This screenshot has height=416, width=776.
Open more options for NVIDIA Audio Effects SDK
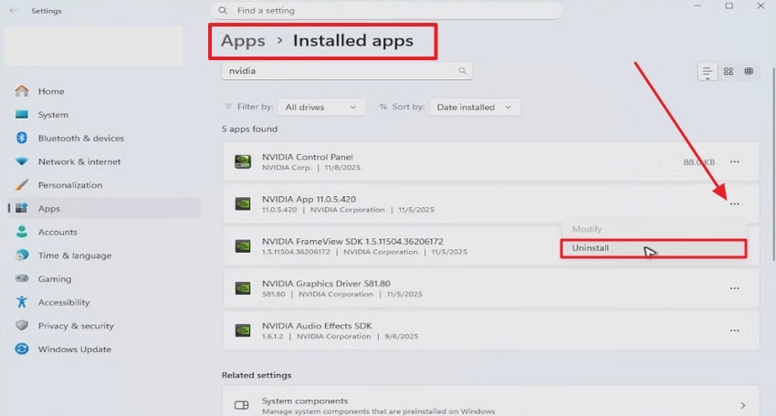[734, 330]
